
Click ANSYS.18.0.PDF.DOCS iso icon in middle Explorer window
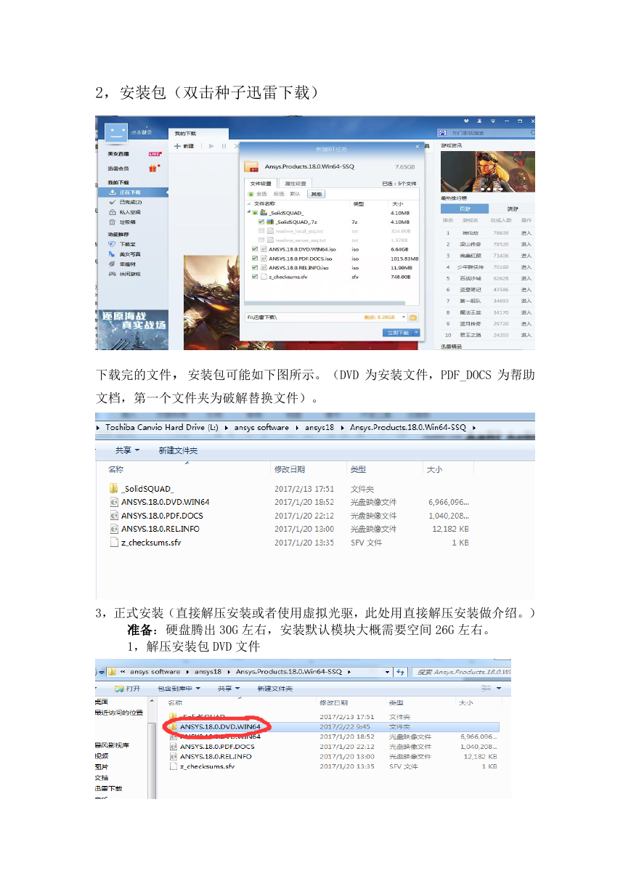click(x=114, y=516)
